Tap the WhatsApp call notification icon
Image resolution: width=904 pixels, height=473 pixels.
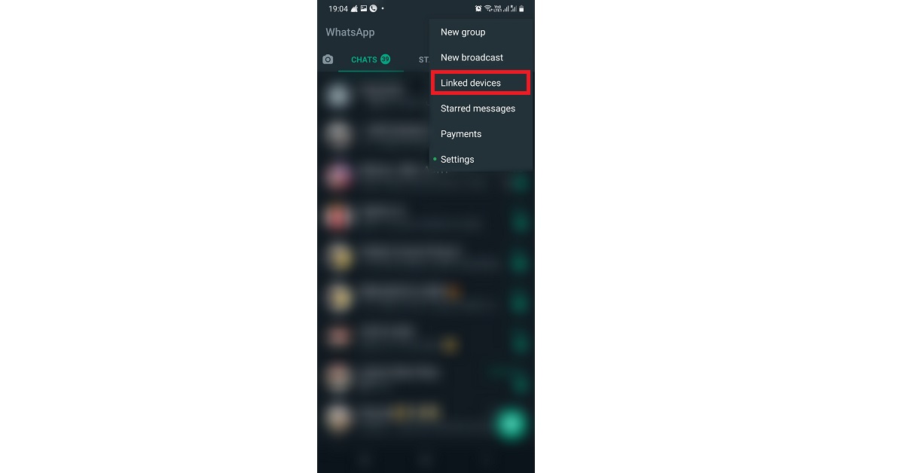click(373, 9)
